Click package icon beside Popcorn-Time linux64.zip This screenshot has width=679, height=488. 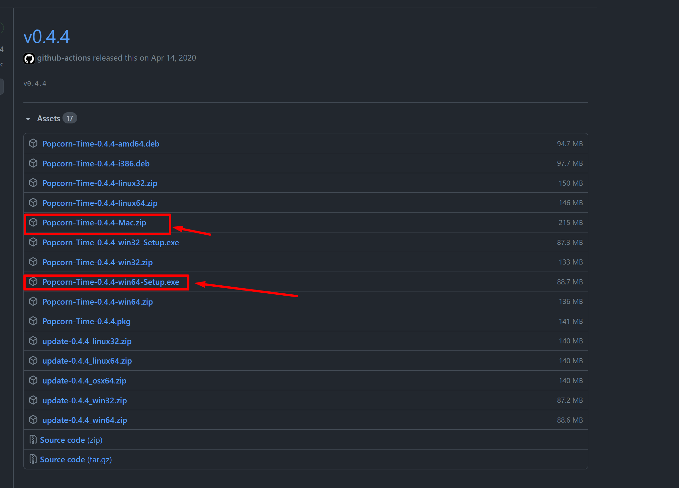[x=33, y=203]
